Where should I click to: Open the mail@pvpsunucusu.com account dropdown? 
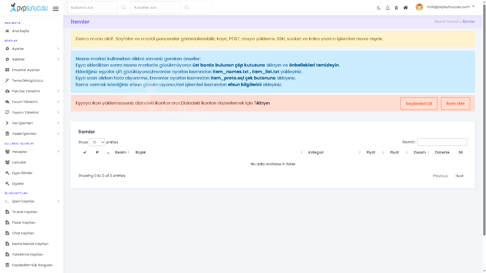coord(451,7)
